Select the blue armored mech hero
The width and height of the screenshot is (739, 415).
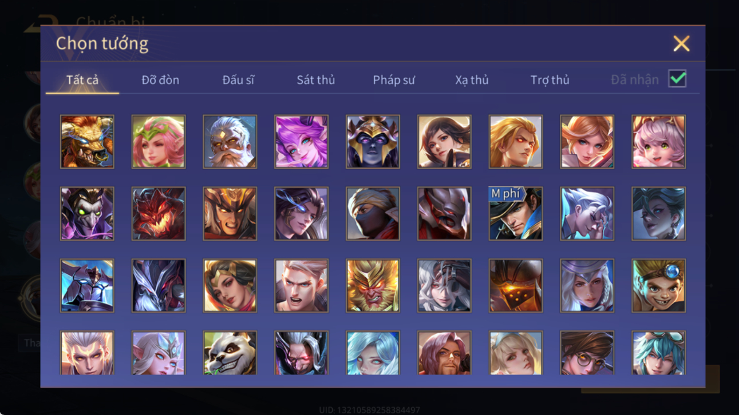(87, 286)
